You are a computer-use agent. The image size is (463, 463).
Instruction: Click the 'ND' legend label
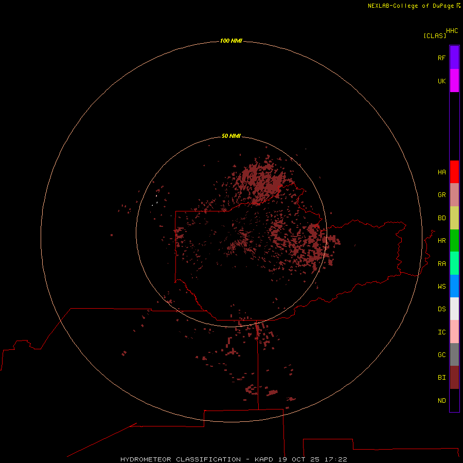441,401
